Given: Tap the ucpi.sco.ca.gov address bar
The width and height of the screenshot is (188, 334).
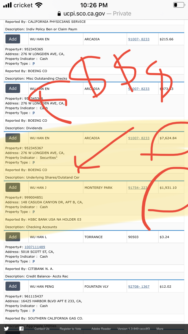Looking at the screenshot, I should [94, 14].
